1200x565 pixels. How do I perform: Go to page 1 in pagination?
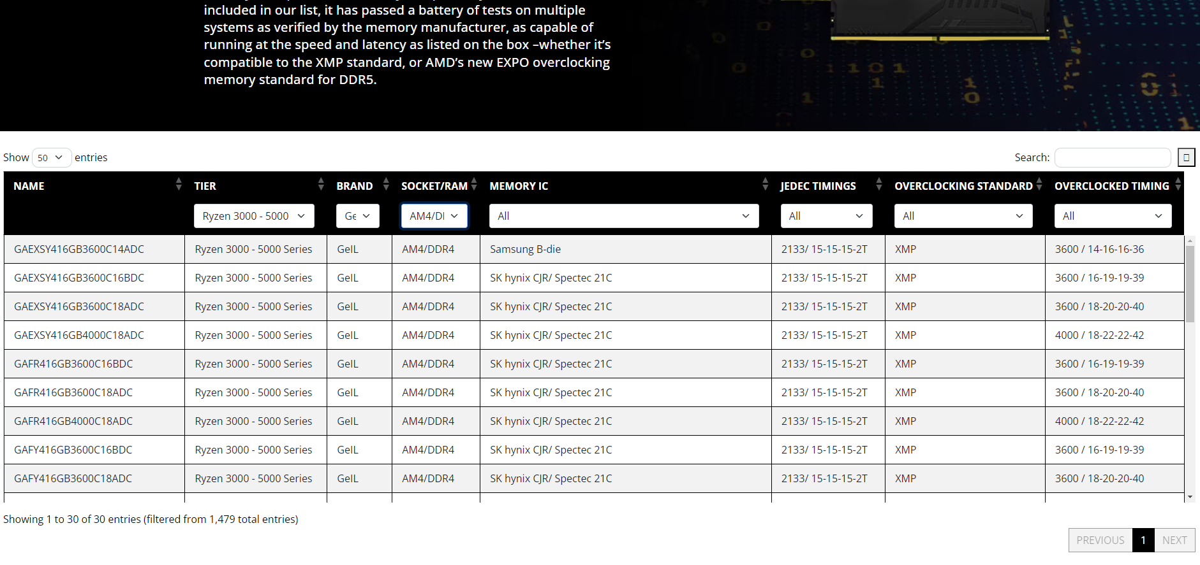coord(1143,540)
